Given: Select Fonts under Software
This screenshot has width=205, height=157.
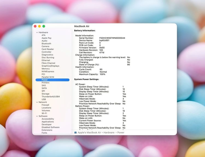Looking at the screenshot, I should (x=44, y=133).
